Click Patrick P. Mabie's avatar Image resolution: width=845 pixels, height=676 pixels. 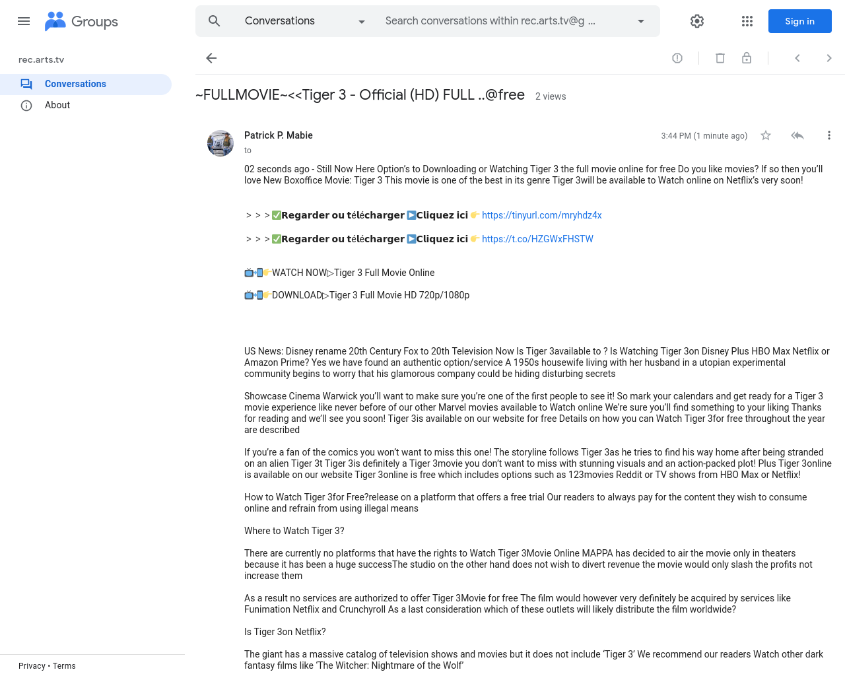(x=220, y=143)
